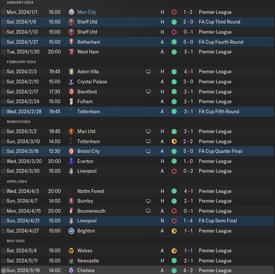275x274 pixels.
Task: Click the TV icon on Brentford row
Action: point(148,92)
